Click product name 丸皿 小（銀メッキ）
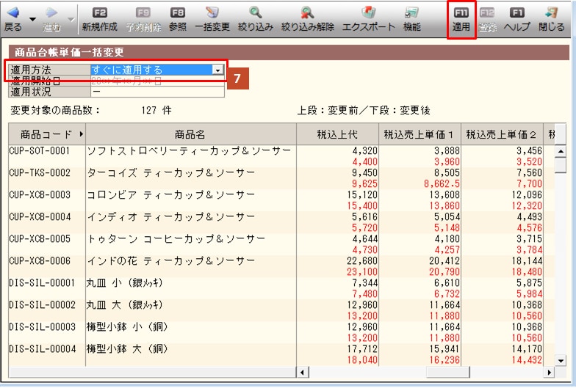The image size is (576, 388). (x=125, y=283)
